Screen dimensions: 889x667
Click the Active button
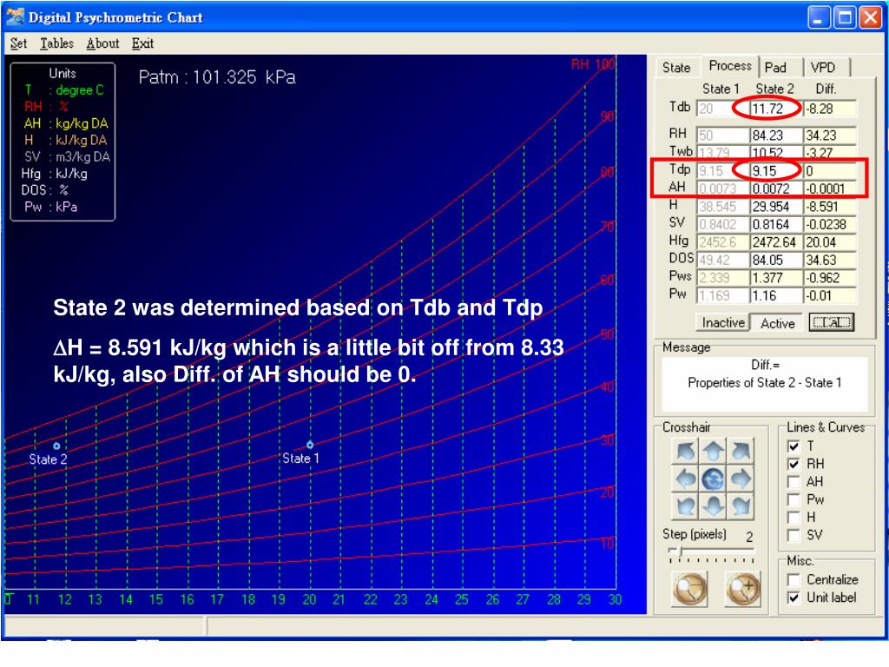coord(777,323)
